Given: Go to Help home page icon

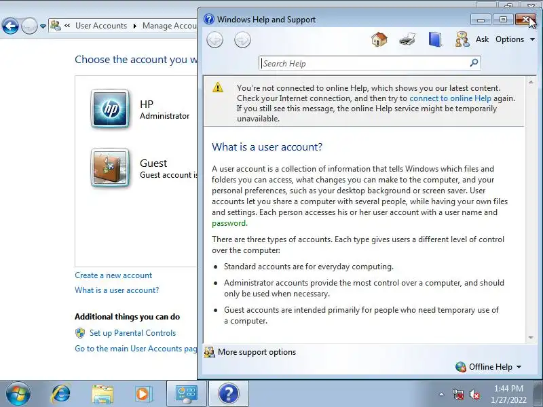Looking at the screenshot, I should click(379, 39).
